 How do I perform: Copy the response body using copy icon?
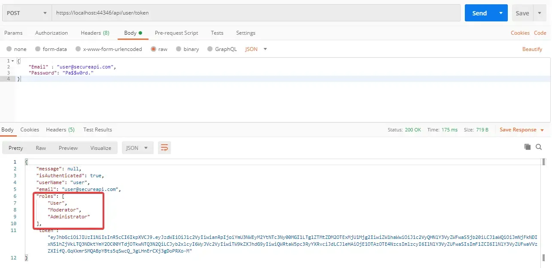(x=528, y=146)
